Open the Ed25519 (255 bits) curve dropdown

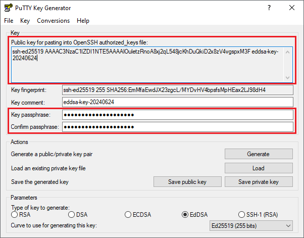251,226
